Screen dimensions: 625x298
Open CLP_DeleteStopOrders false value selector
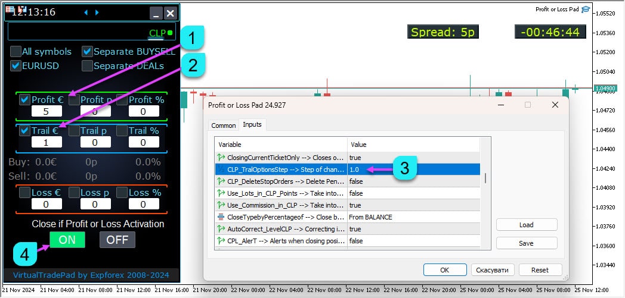point(414,181)
